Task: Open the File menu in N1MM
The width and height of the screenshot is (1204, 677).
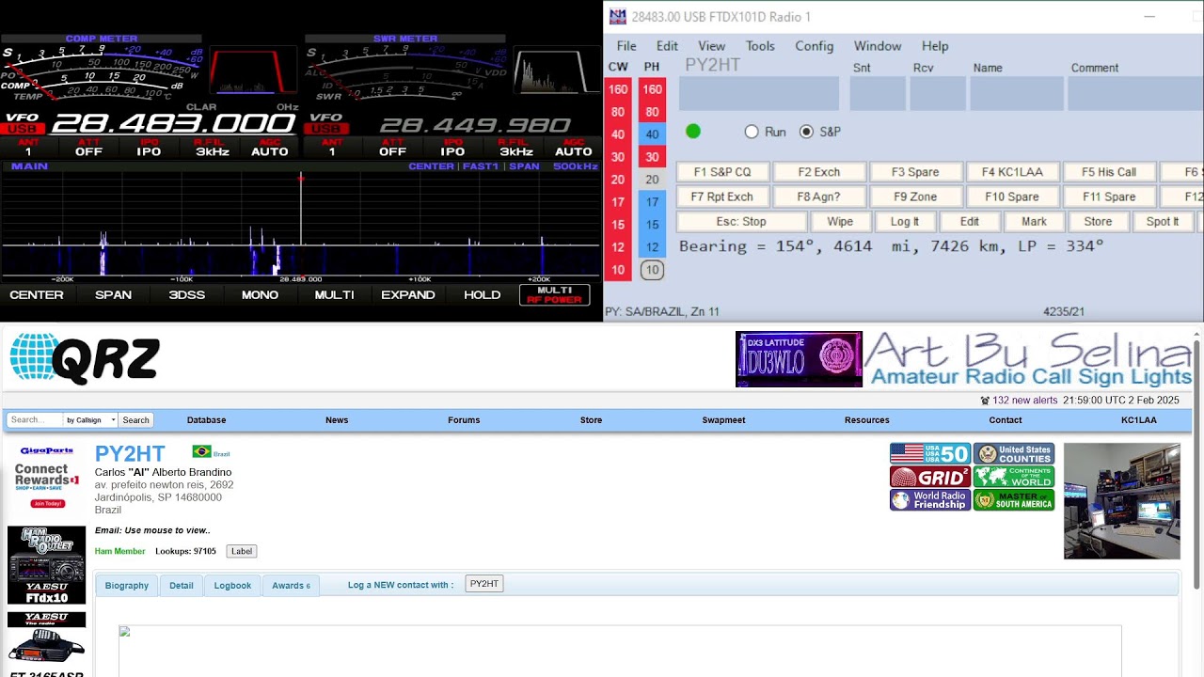Action: (626, 46)
